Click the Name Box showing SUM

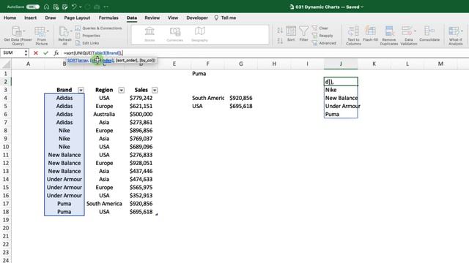12,53
